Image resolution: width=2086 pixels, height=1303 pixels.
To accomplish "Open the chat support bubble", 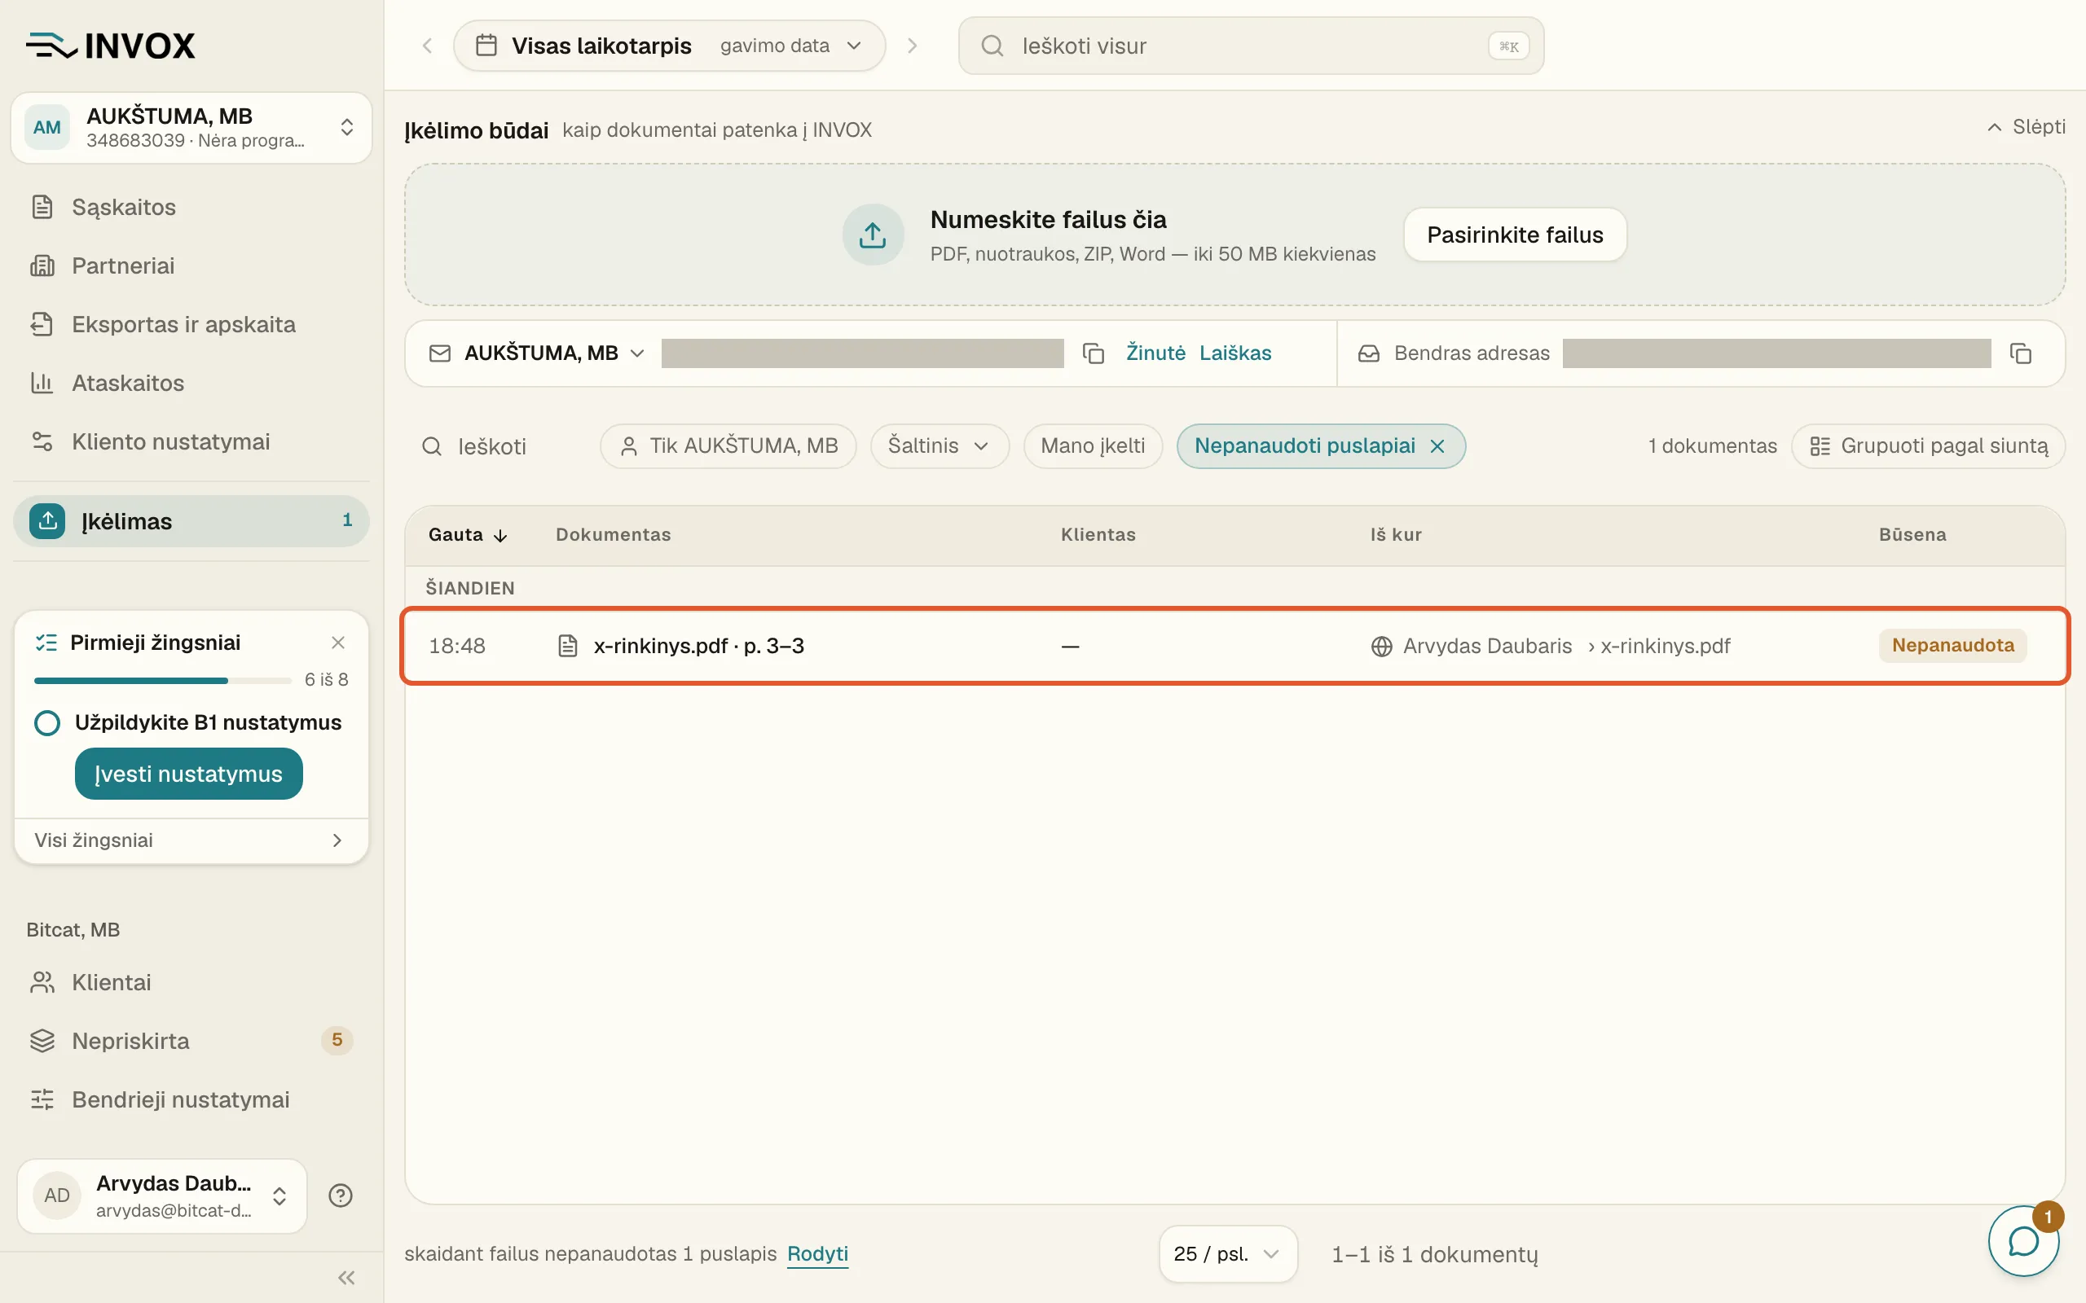I will (x=2023, y=1241).
